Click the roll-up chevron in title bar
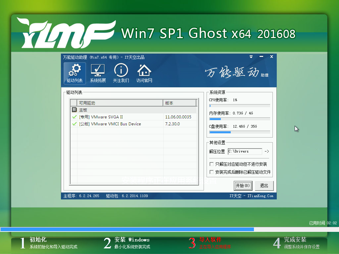The image size is (339, 254). (251, 57)
